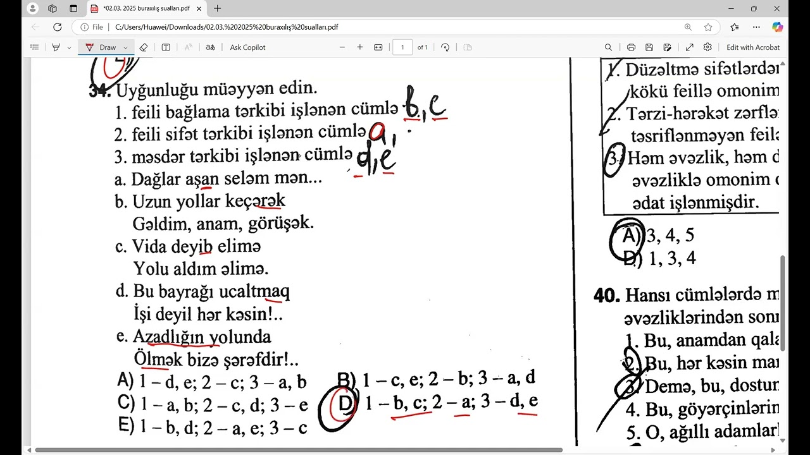Open the PDF viewer settings gear
This screenshot has width=810, height=455.
tap(707, 47)
